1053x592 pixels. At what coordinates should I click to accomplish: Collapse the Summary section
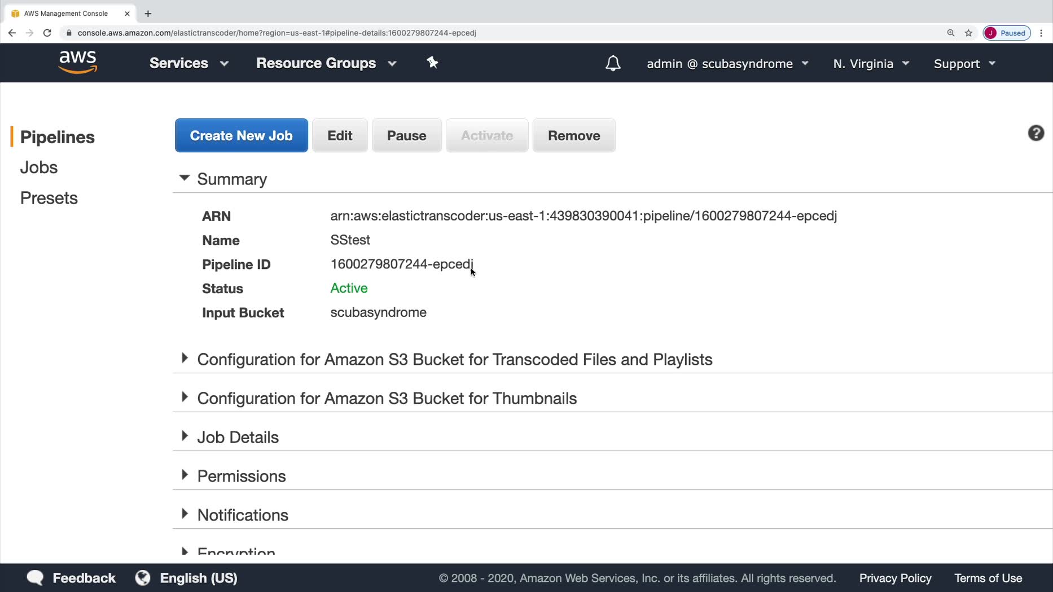(x=185, y=178)
